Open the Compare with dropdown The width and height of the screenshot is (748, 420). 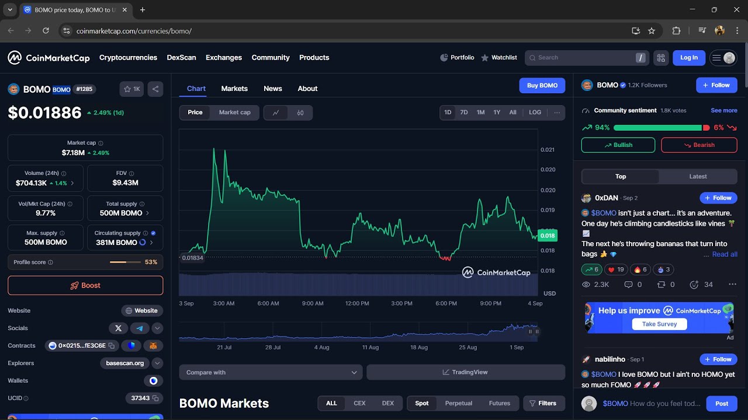coord(271,372)
